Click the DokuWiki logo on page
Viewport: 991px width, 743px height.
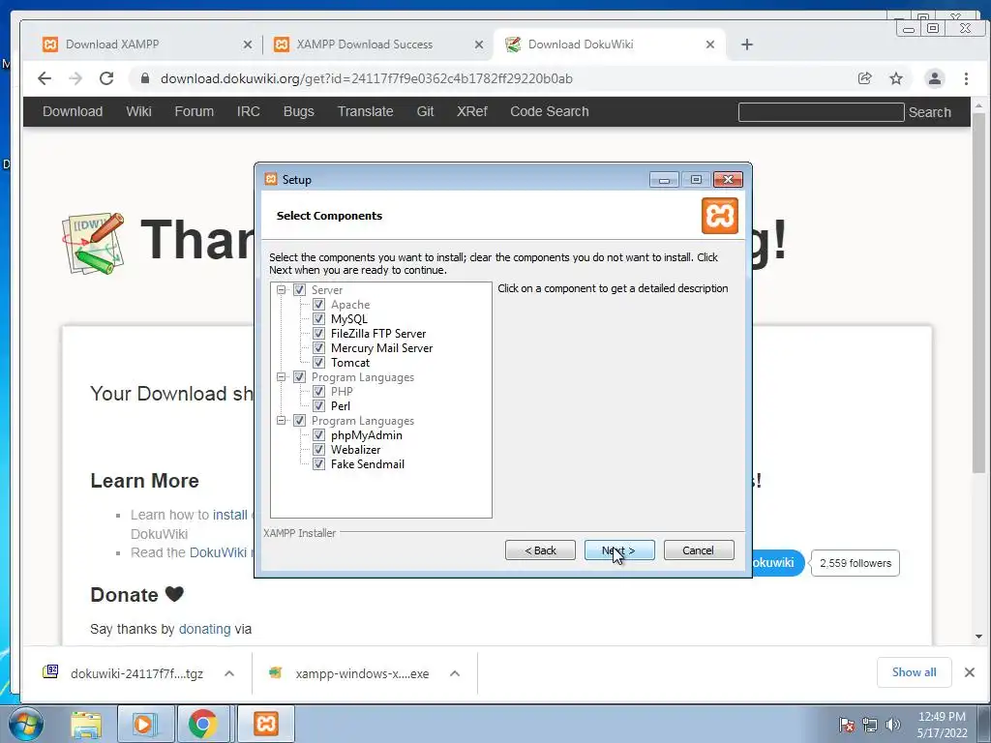94,243
